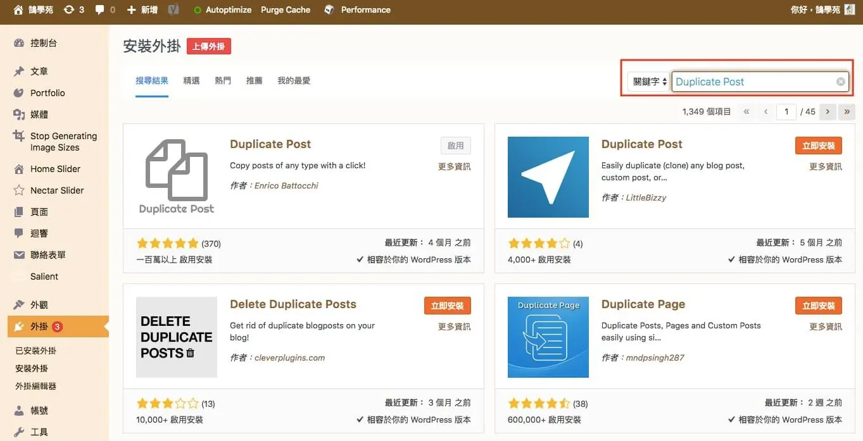Switch to the 精選 tab
Image resolution: width=863 pixels, height=441 pixels.
pyautogui.click(x=192, y=80)
